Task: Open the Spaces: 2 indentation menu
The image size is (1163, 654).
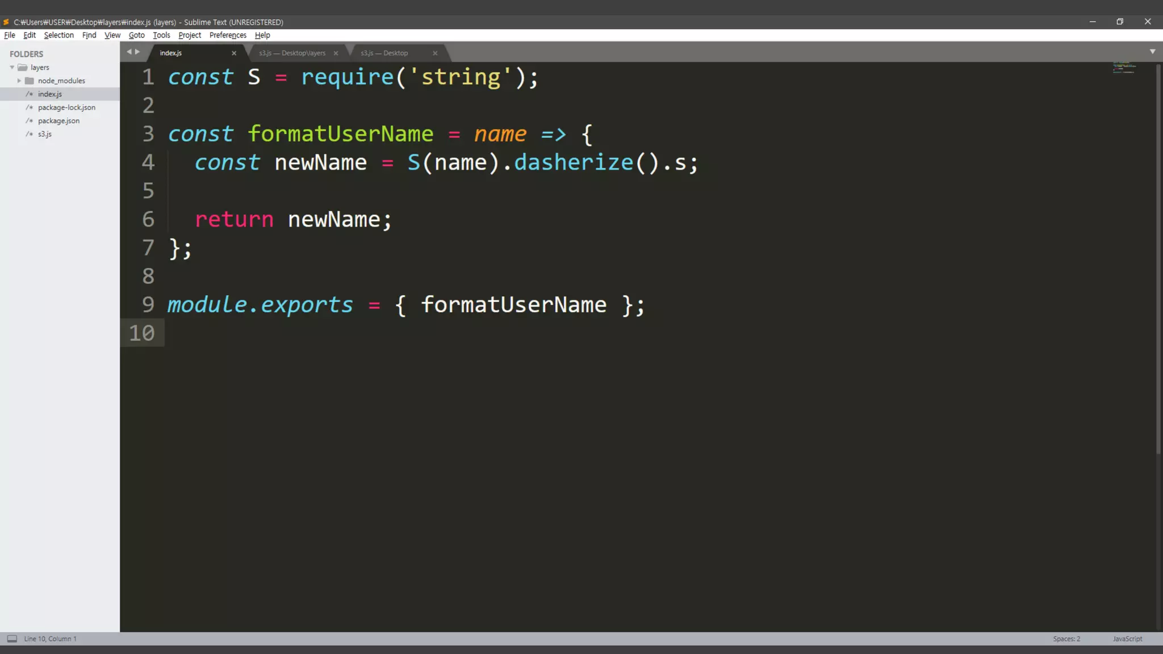Action: coord(1066,639)
